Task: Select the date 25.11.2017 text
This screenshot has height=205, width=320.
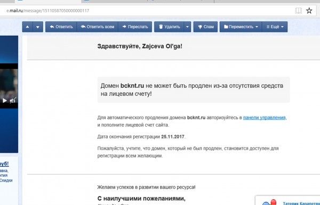Action: tap(173, 136)
